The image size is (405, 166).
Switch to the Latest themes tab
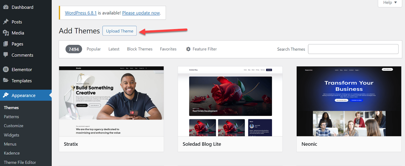[x=114, y=49]
